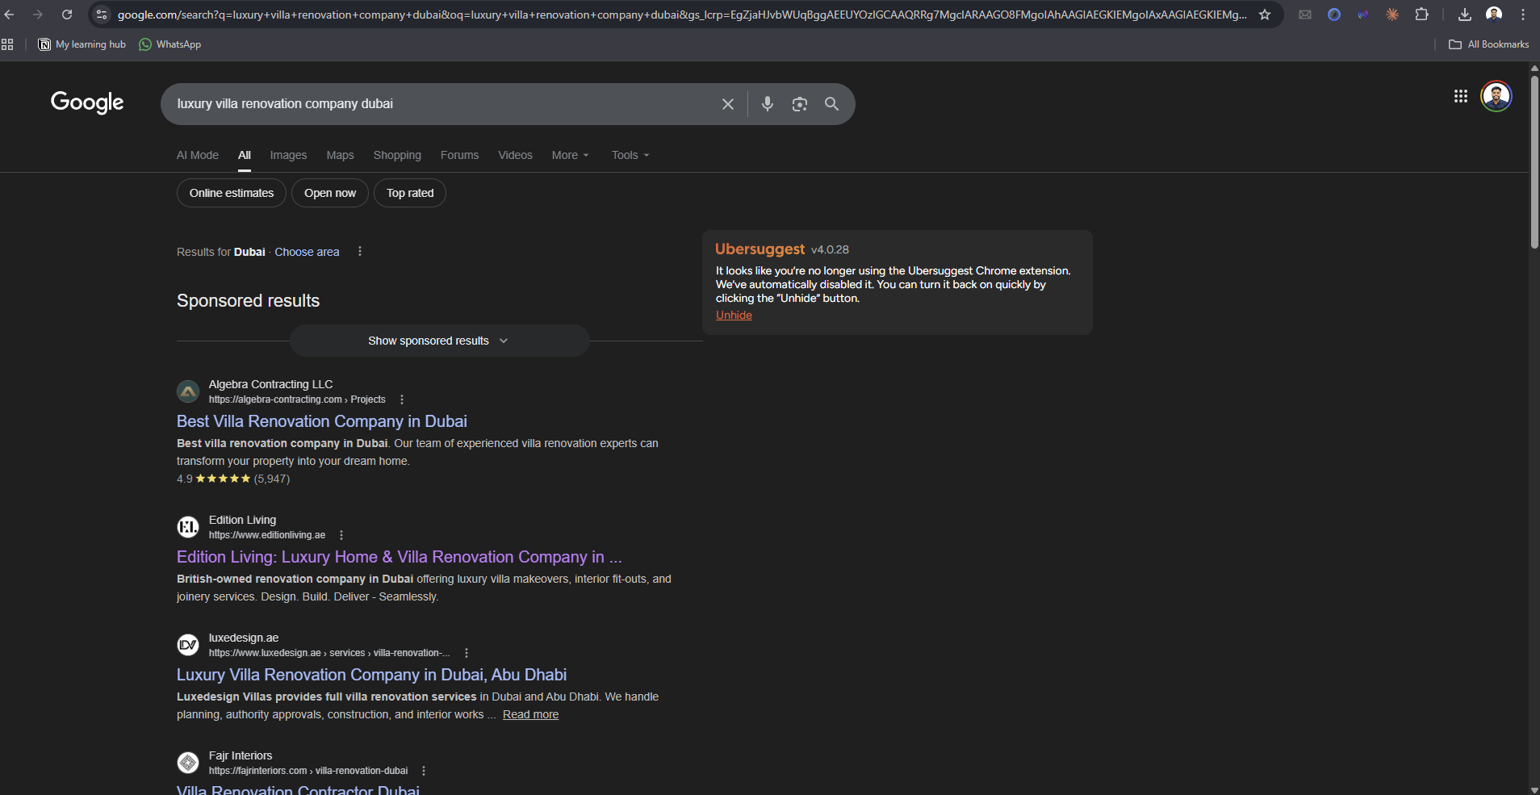Open Edition Living result options menu
1540x795 pixels.
[x=341, y=535]
